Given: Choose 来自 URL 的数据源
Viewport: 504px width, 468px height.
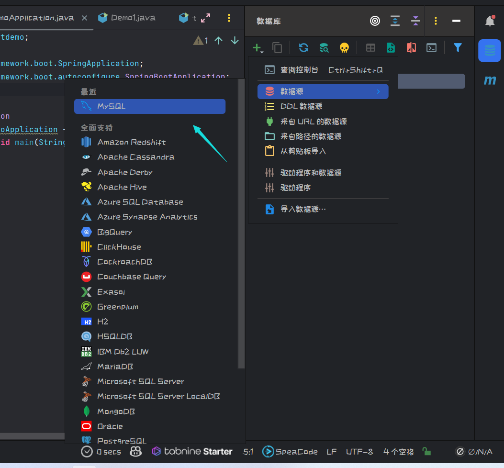Looking at the screenshot, I should [x=323, y=122].
